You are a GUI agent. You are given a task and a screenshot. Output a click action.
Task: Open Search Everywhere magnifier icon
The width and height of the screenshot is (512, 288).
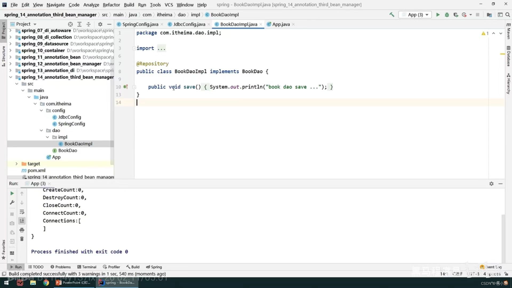tap(508, 15)
